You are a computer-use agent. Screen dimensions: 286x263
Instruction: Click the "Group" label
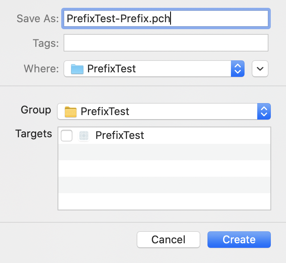coord(36,110)
